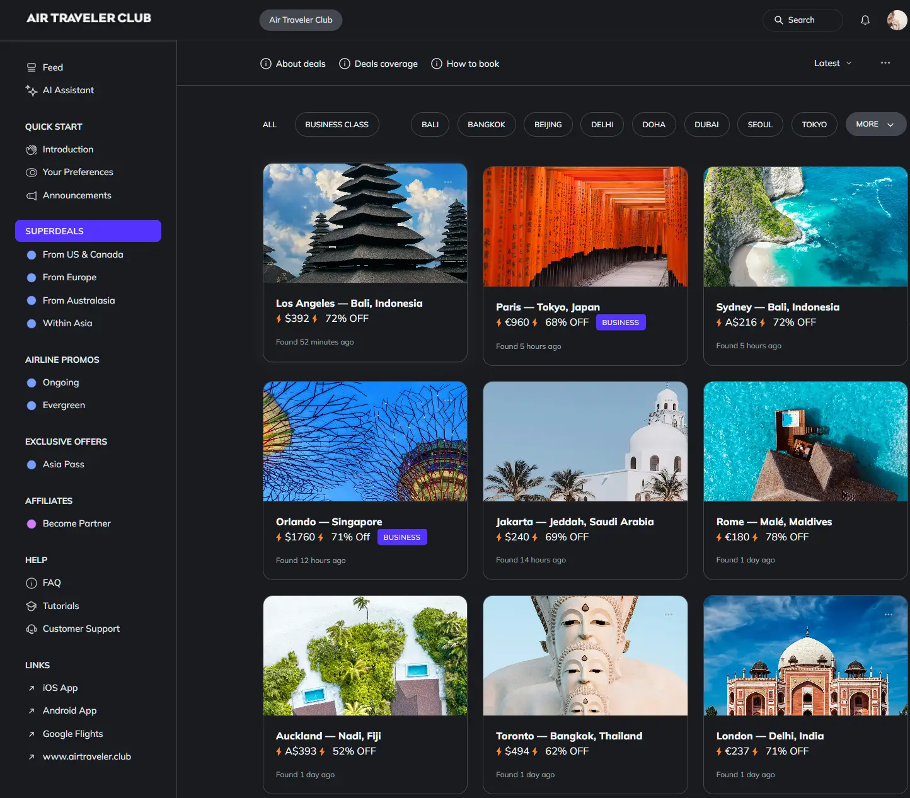Open the Feed
910x798 pixels.
(52, 67)
